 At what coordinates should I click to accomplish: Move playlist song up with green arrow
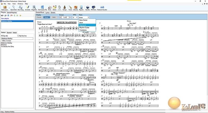click(15, 15)
